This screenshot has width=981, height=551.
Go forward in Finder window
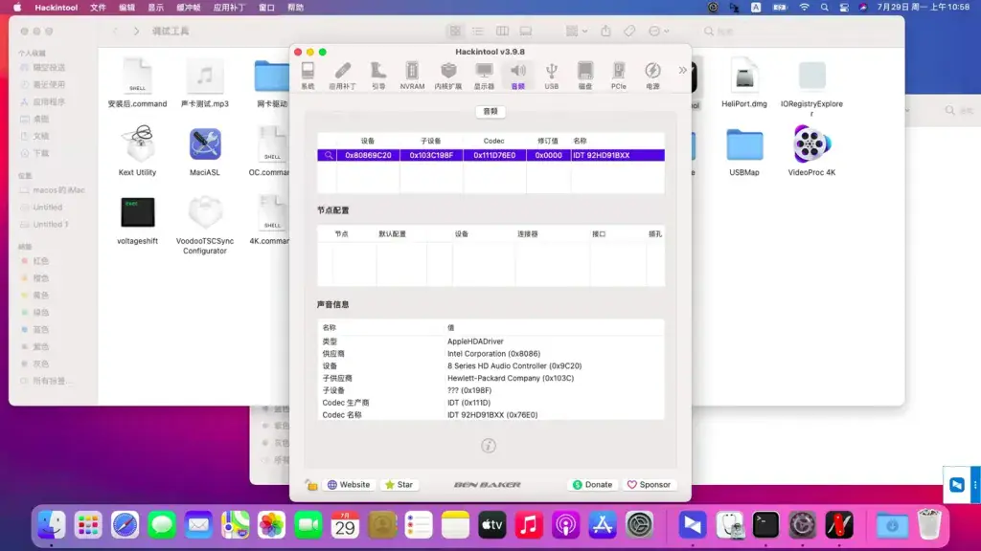(136, 32)
